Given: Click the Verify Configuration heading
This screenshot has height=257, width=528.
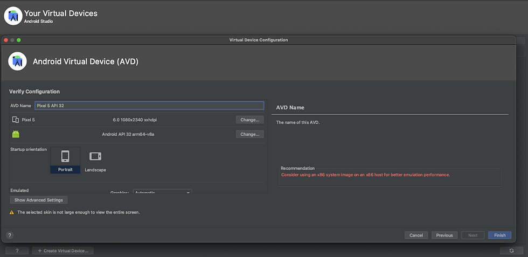Looking at the screenshot, I should [34, 91].
